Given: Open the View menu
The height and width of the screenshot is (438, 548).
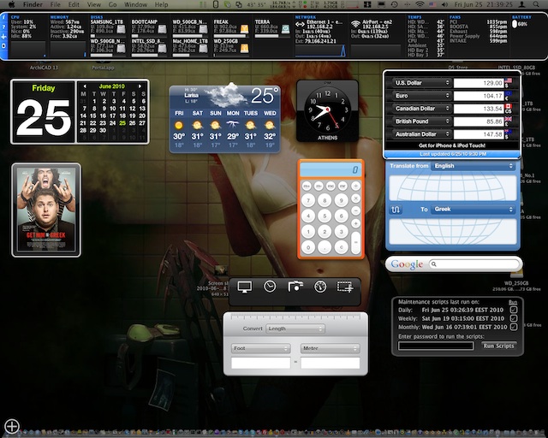Looking at the screenshot, I should pyautogui.click(x=93, y=4).
